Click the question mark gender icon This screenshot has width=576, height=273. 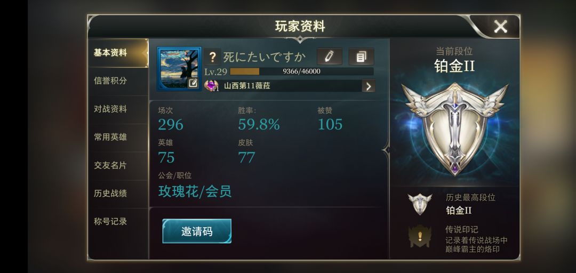pyautogui.click(x=212, y=57)
